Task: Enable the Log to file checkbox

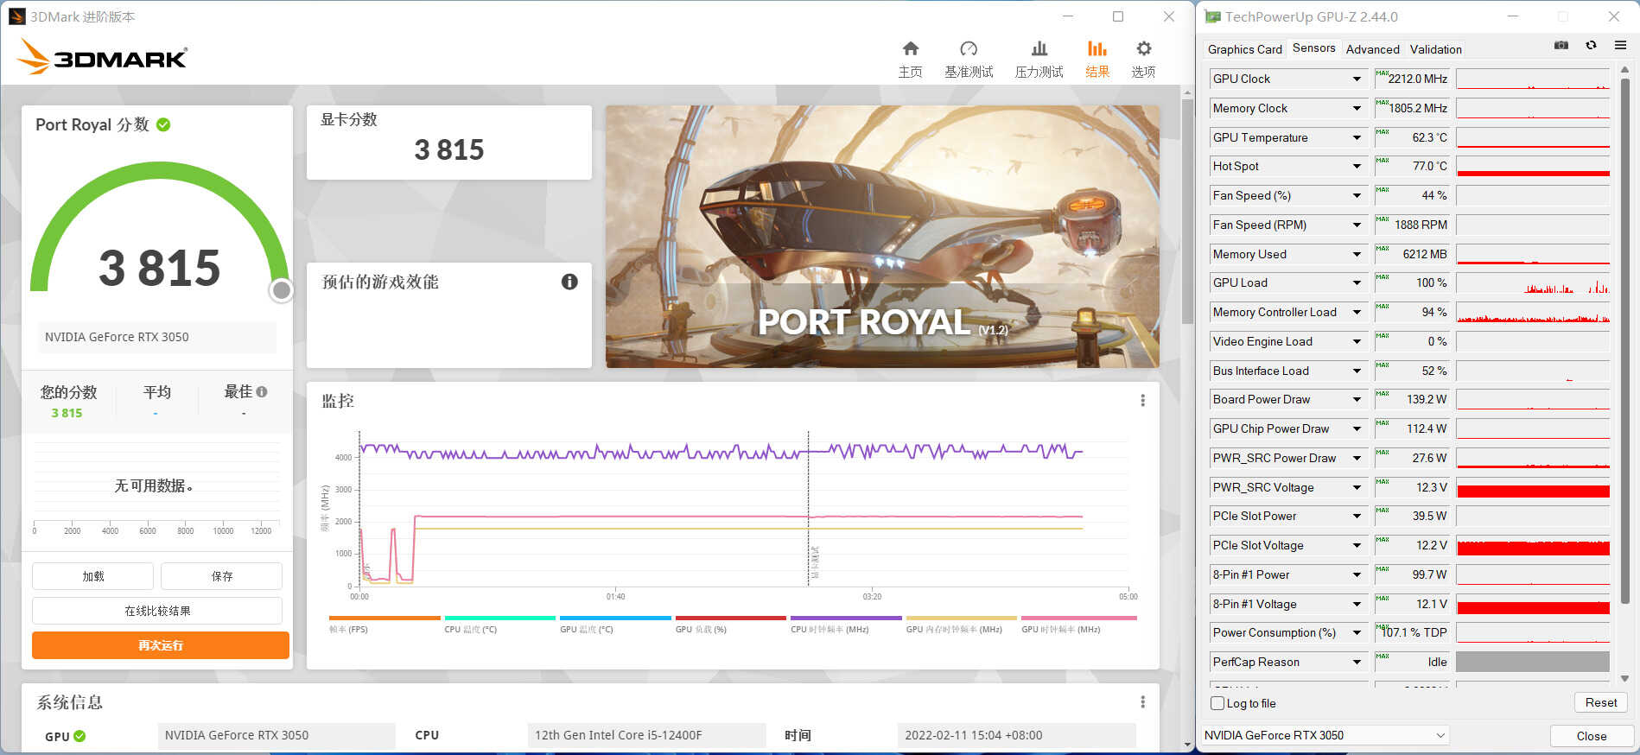Action: pyautogui.click(x=1217, y=703)
